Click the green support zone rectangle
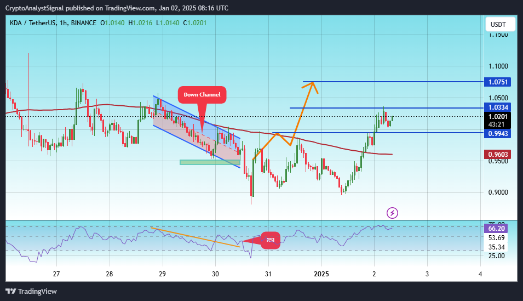This screenshot has width=523, height=301. click(210, 162)
